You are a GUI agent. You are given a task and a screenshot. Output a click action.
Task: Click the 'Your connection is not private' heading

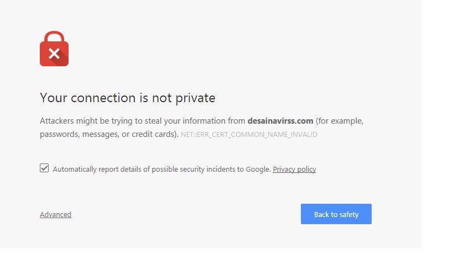click(127, 98)
